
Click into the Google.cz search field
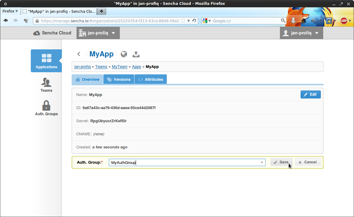pyautogui.click(x=245, y=21)
